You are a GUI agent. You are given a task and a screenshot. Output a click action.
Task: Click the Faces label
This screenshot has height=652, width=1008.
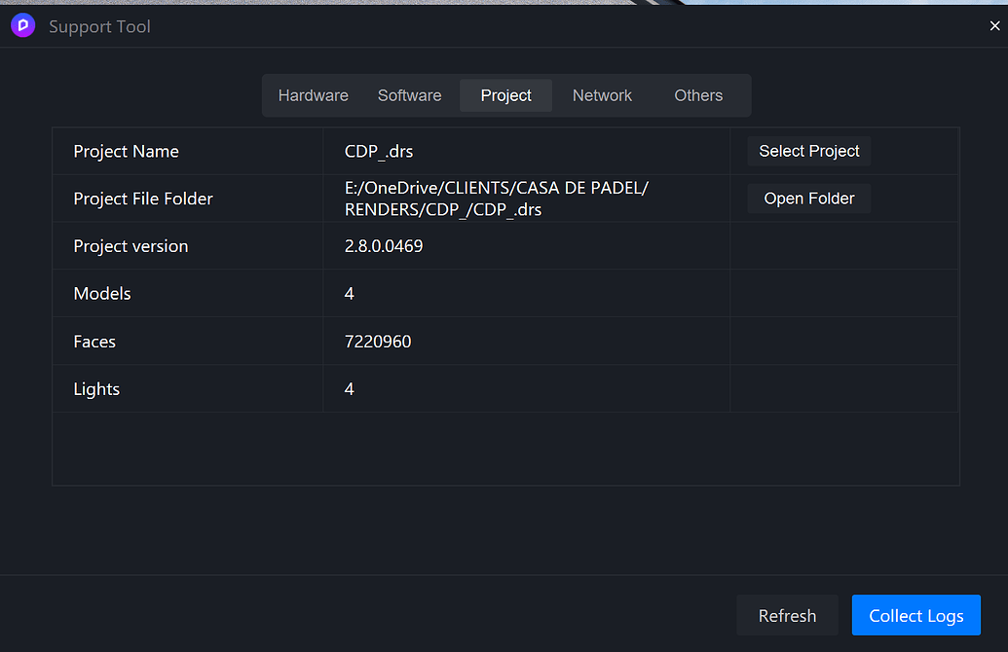pos(94,342)
